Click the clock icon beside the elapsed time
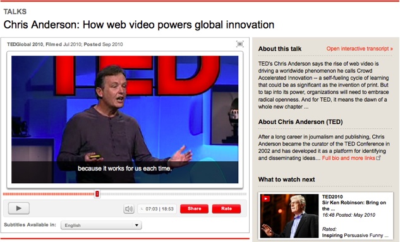This screenshot has width=400, height=242. point(142,209)
